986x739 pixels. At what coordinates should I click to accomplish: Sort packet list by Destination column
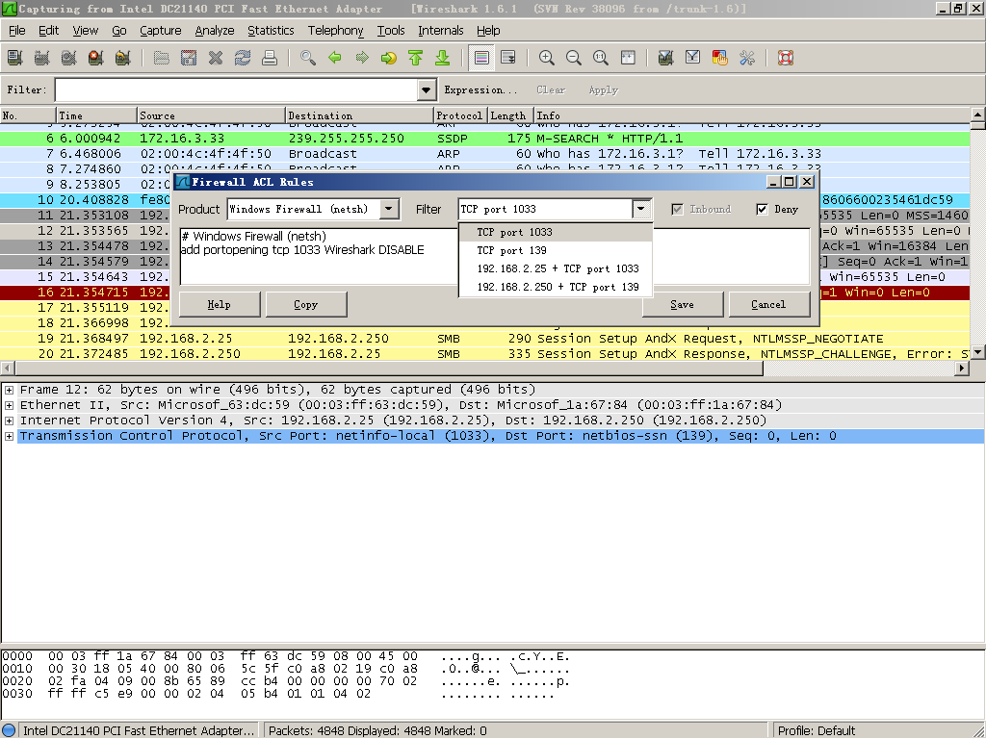359,115
